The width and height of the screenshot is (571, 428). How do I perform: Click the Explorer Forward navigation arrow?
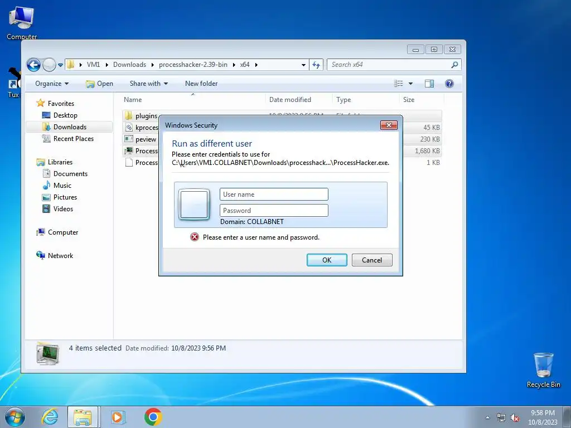49,65
